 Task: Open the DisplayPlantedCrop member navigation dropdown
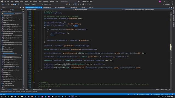click(x=147, y=10)
